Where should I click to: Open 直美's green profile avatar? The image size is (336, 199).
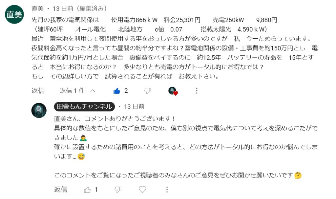(14, 14)
